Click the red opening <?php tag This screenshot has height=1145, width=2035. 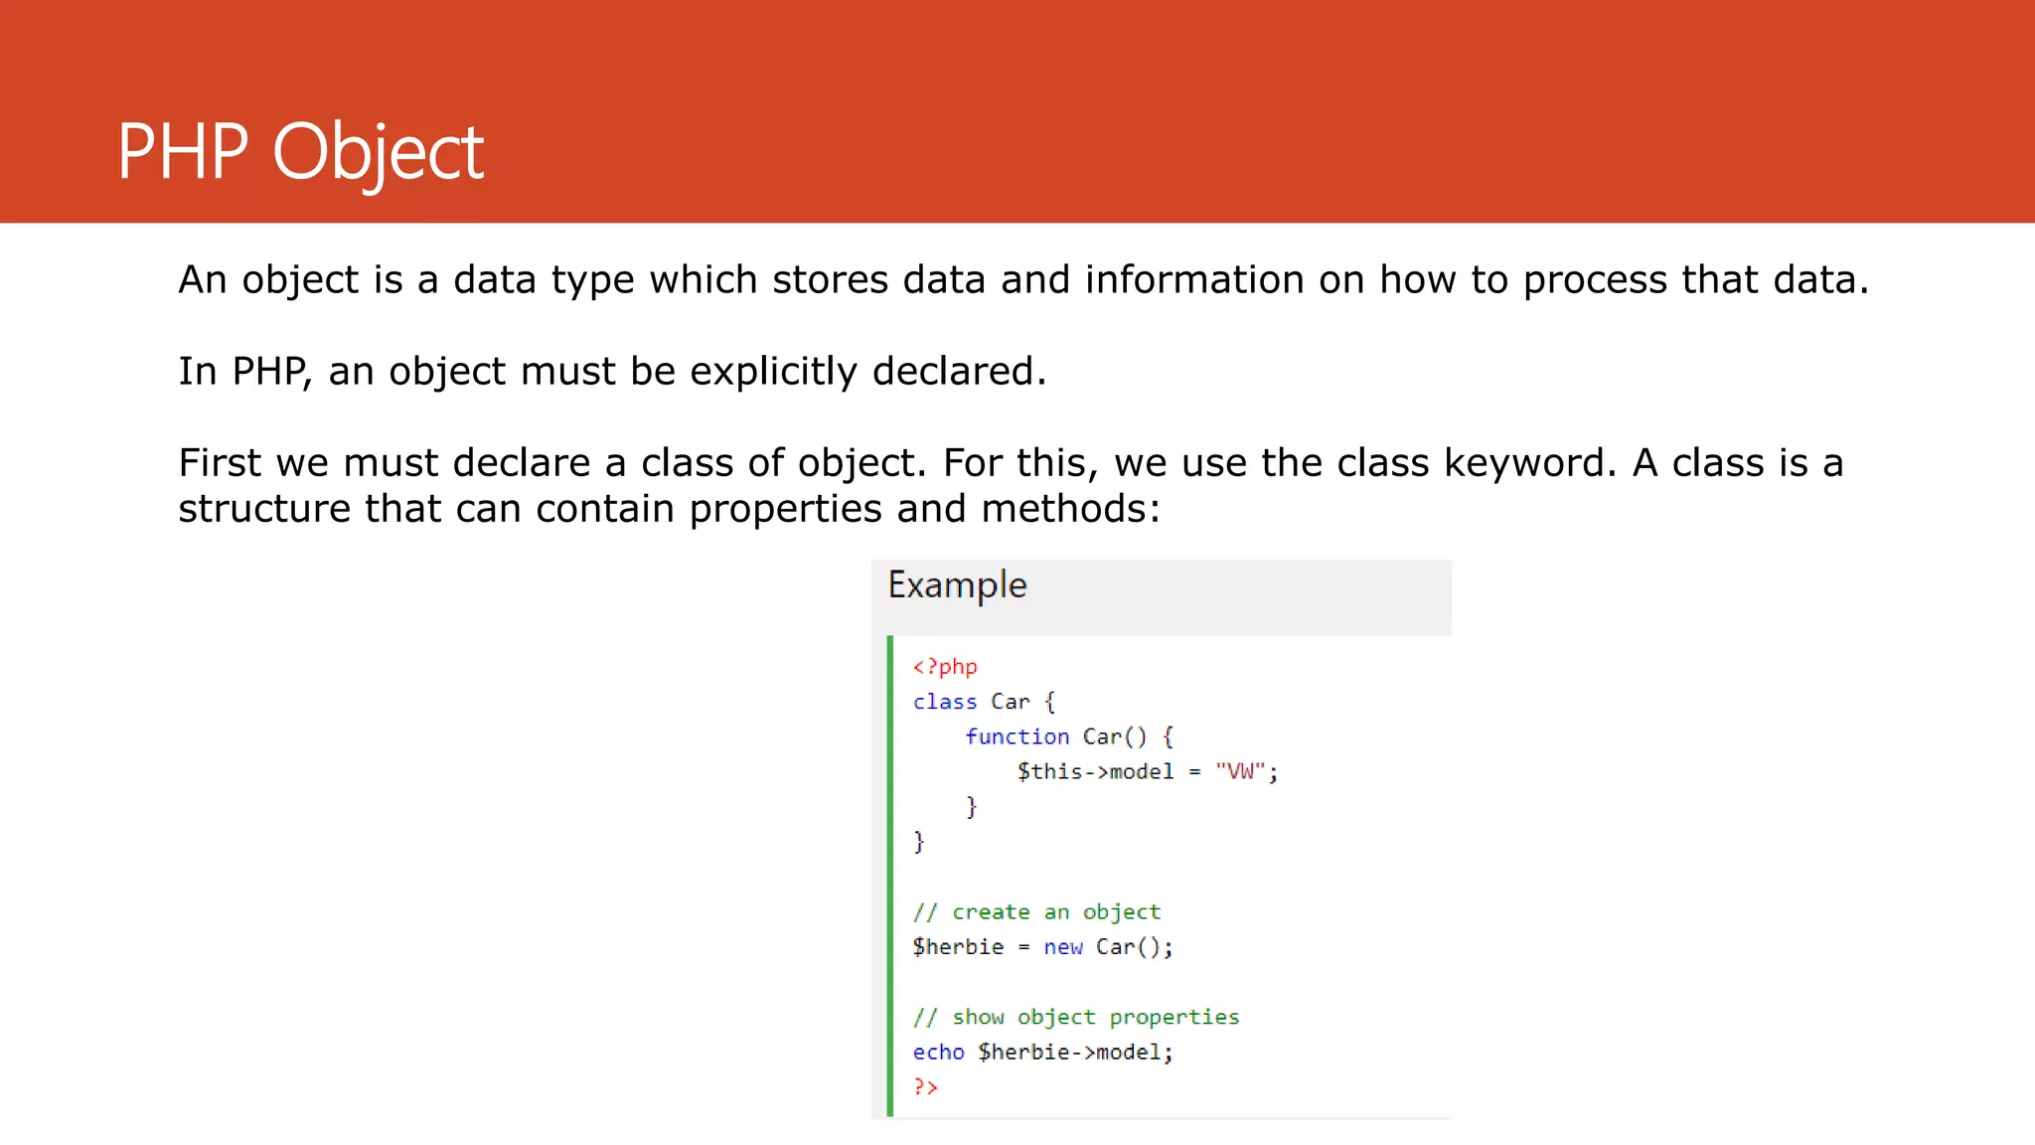945,667
